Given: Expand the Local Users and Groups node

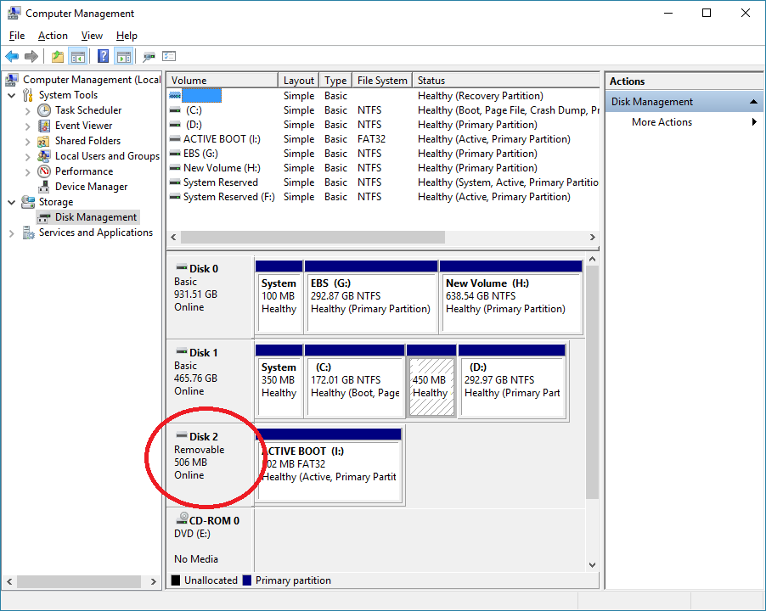Looking at the screenshot, I should point(27,156).
